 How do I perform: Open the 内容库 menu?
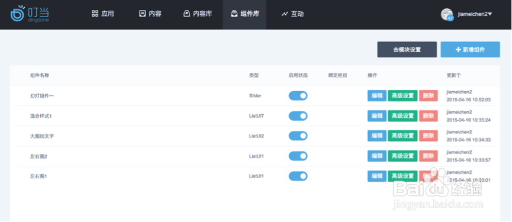[198, 14]
